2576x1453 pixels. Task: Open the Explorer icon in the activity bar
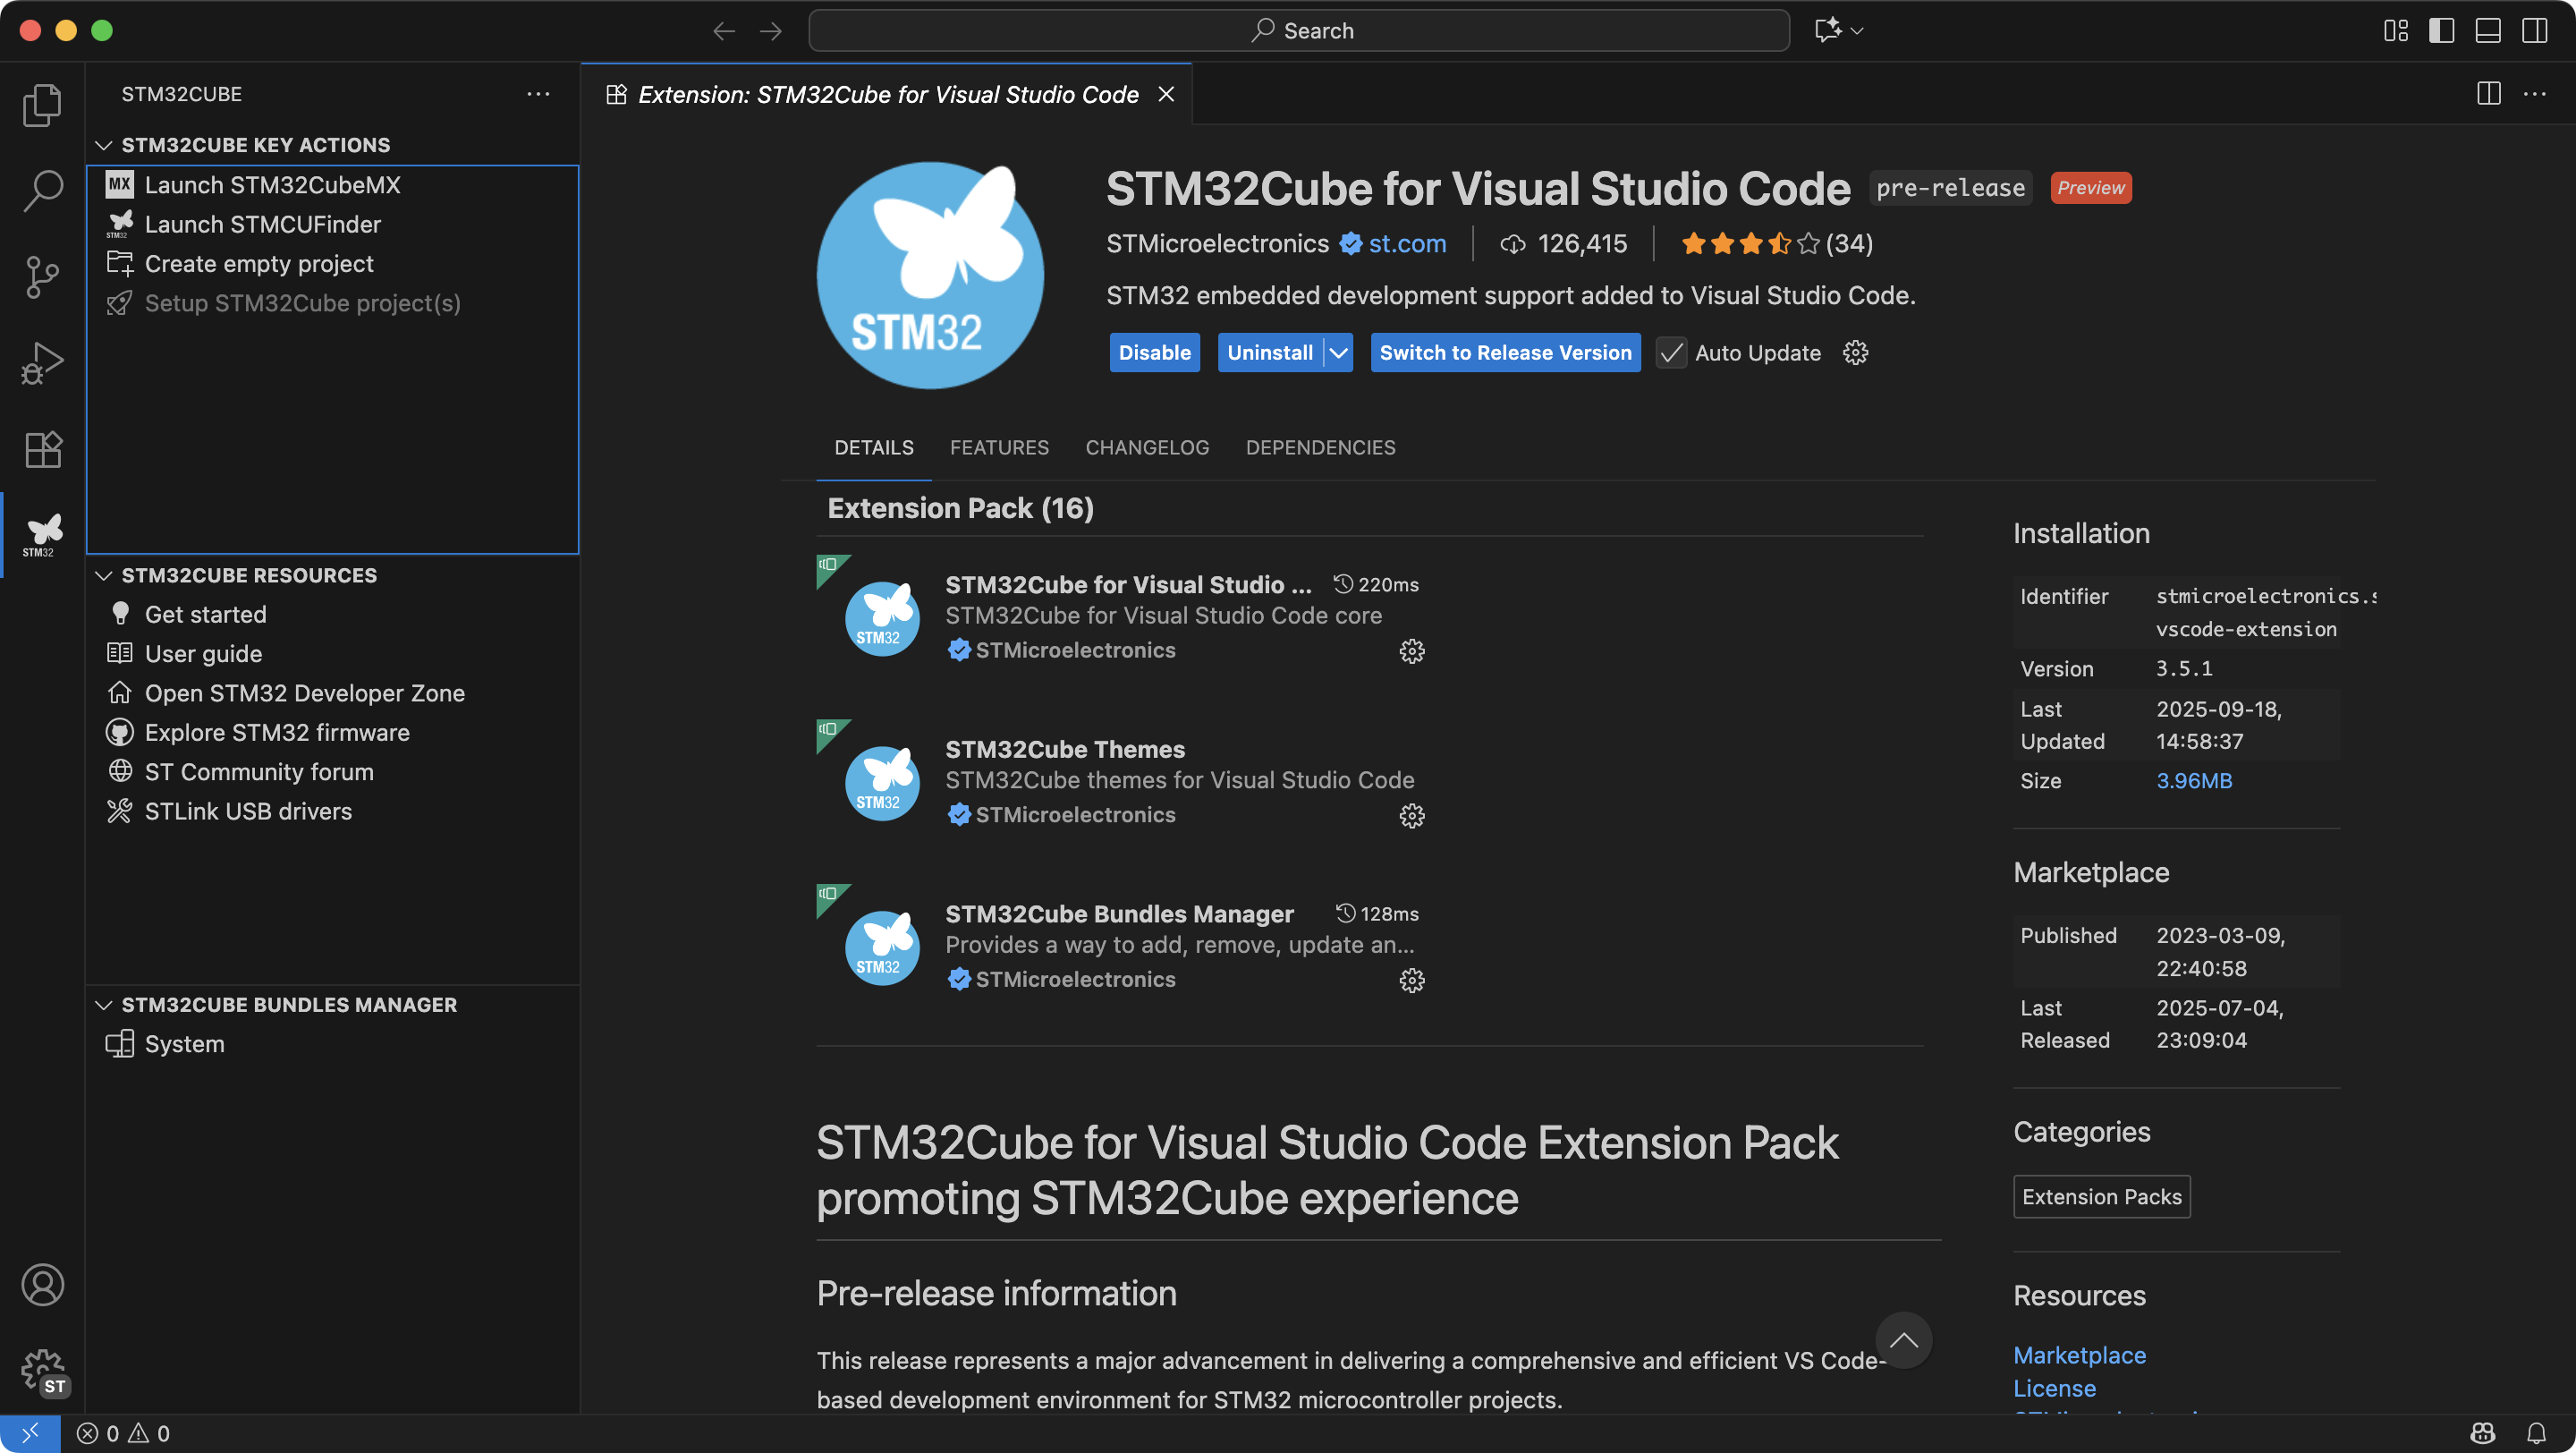pyautogui.click(x=42, y=104)
